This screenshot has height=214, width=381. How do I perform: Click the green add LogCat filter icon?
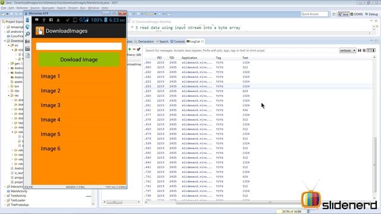pyautogui.click(x=130, y=49)
